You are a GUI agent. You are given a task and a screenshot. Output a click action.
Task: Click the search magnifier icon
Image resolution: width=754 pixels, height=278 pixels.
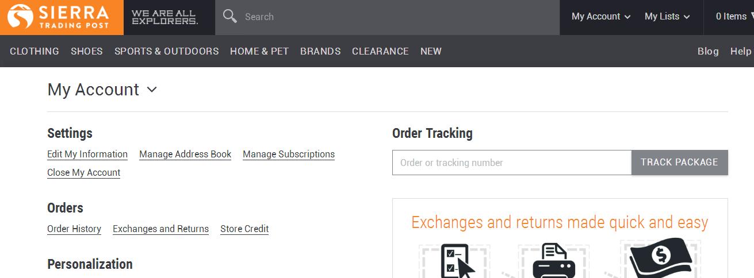[x=229, y=16]
